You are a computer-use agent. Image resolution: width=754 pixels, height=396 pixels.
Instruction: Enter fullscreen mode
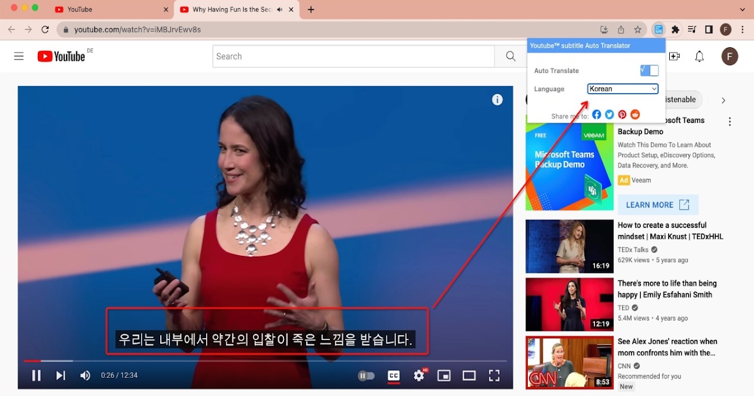coord(494,375)
